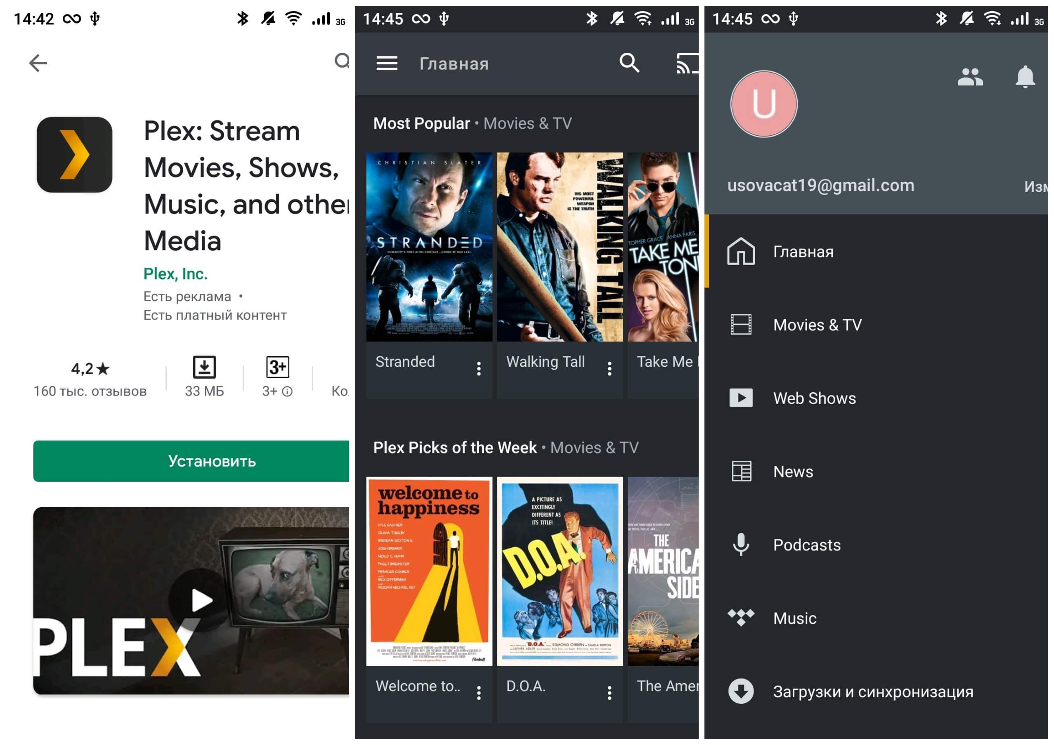Open more options for Walking Tall
Viewport: 1054px width, 745px height.
pos(610,368)
